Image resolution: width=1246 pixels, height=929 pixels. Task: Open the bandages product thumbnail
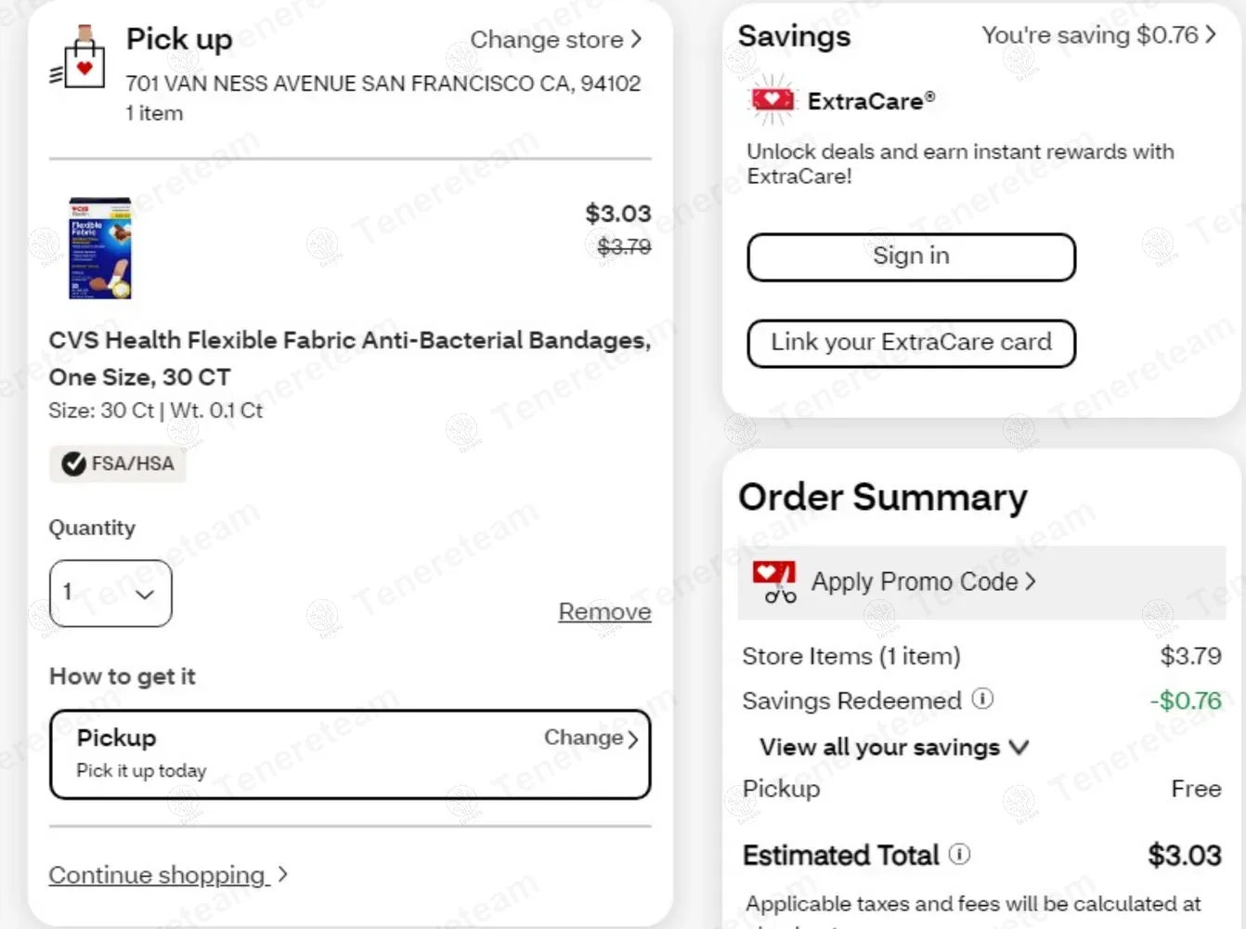[100, 248]
